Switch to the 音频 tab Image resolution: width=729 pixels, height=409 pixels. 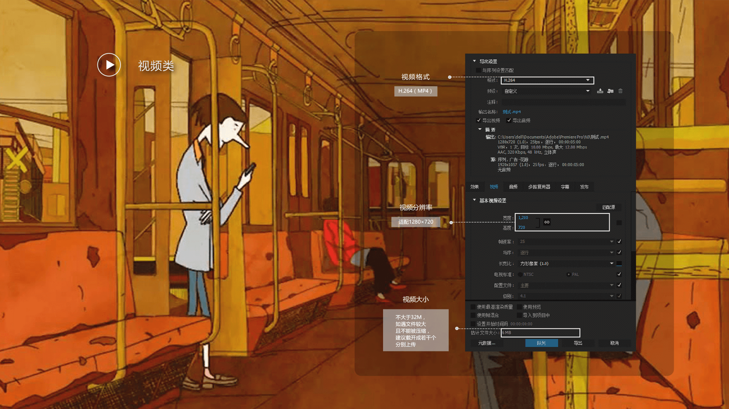point(513,187)
